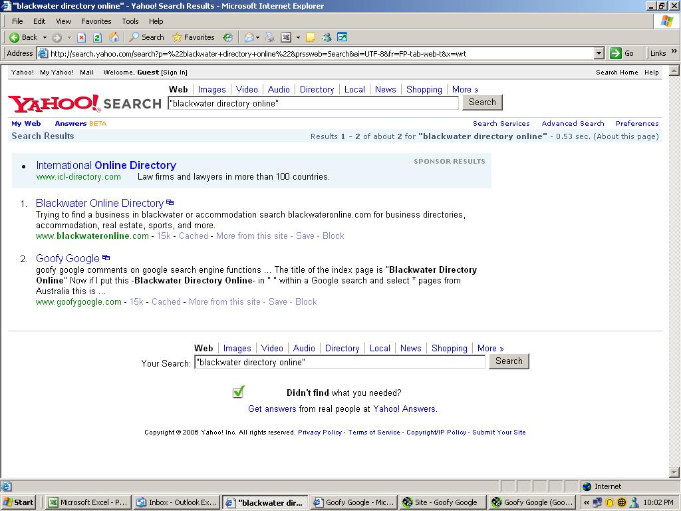Click the bottom Your Search input field
The height and width of the screenshot is (511, 681).
339,362
